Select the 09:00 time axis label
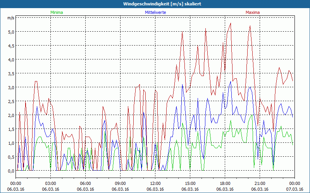Screen dimensions: 310x193 tap(121, 183)
